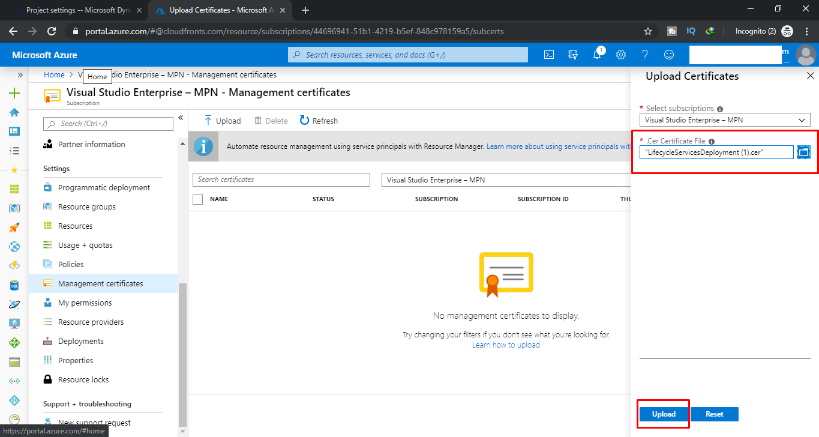Open Resource groups cube icon in left rail
Screen dimensions: 819x437
point(14,208)
